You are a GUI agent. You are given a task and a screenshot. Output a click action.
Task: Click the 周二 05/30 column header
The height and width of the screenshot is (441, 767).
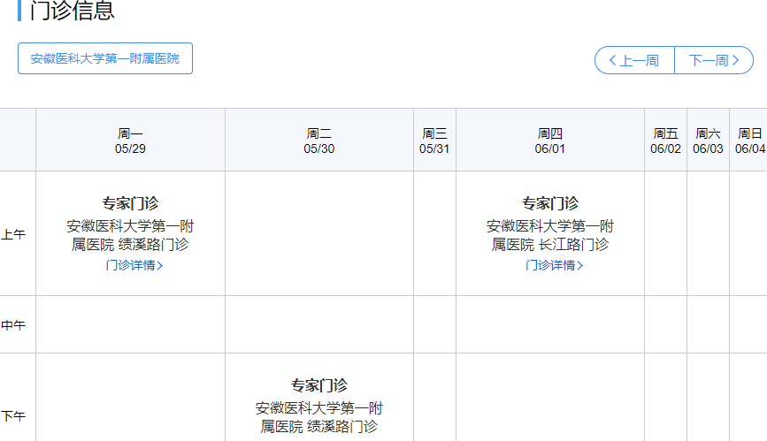pyautogui.click(x=319, y=141)
